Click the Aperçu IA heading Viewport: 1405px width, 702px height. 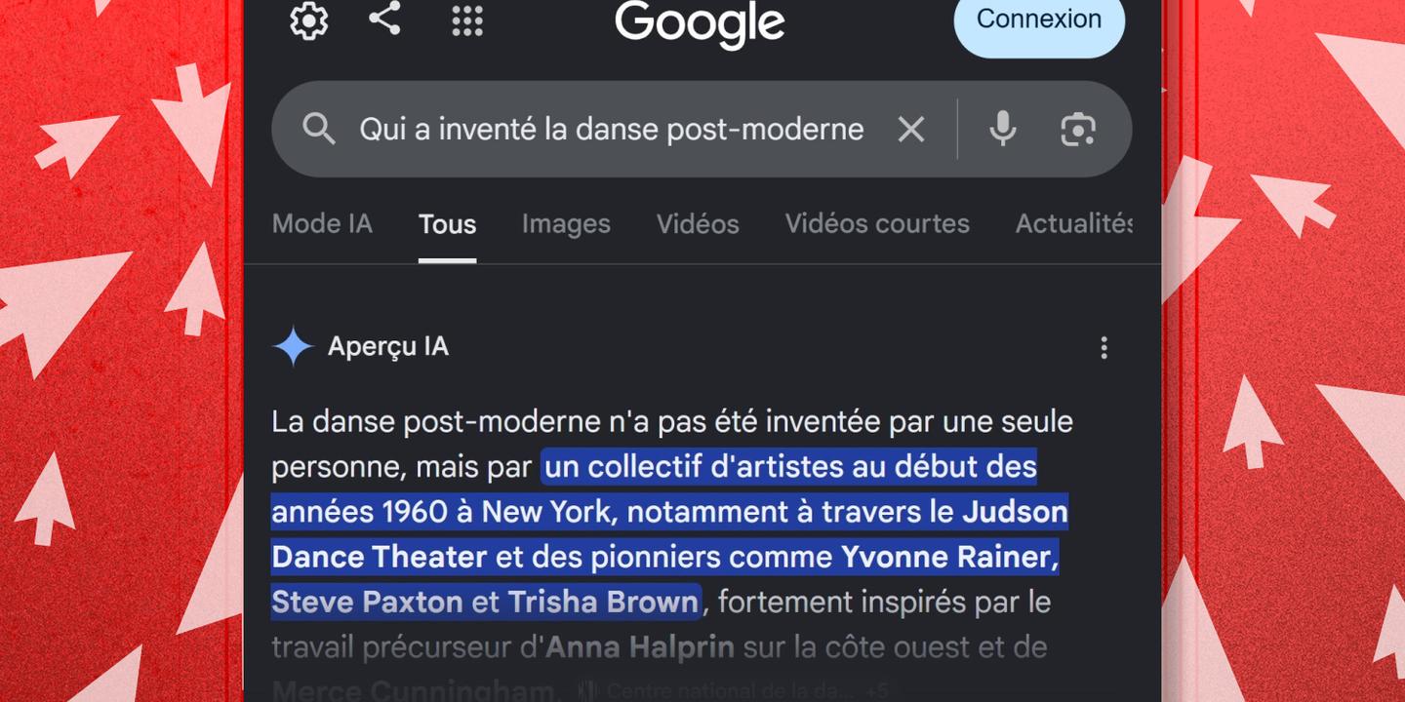pyautogui.click(x=388, y=347)
